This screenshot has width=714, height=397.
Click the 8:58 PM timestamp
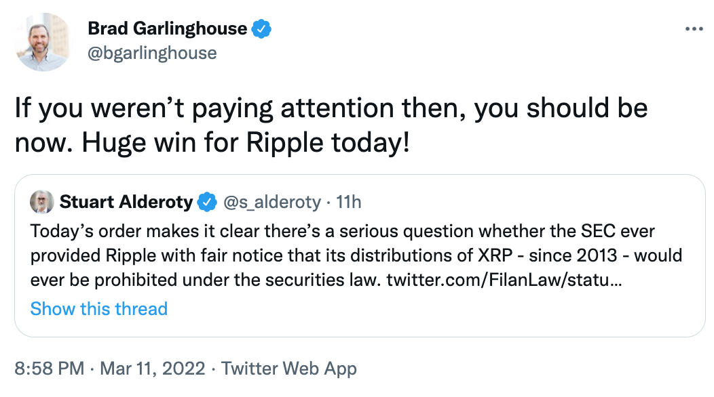pyautogui.click(x=49, y=369)
